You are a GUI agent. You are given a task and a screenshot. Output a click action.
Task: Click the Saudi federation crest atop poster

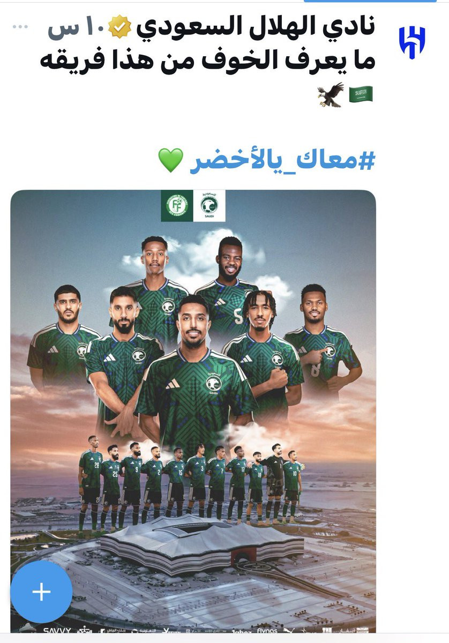(x=209, y=205)
